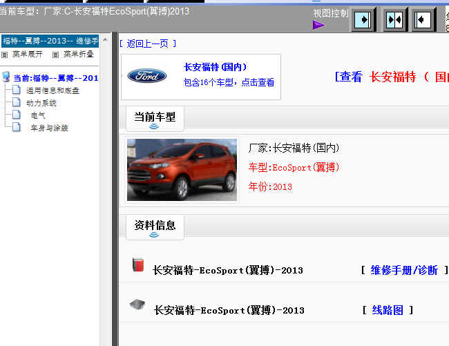Click the orange EcoSport car thumbnail
Screen dimensions: 449x346
pyautogui.click(x=182, y=170)
